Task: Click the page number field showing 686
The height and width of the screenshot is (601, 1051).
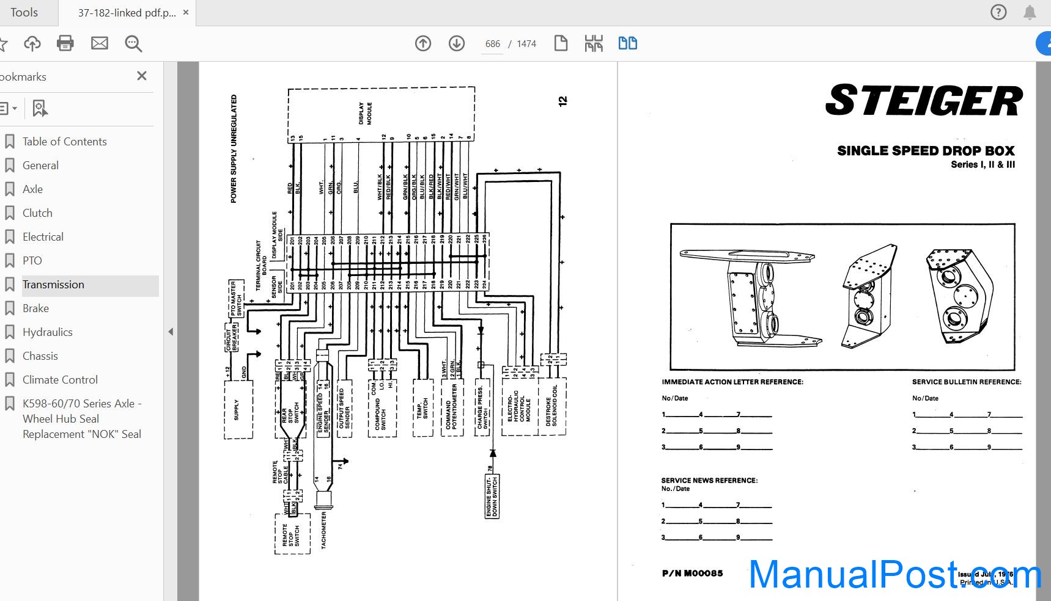Action: pos(493,44)
